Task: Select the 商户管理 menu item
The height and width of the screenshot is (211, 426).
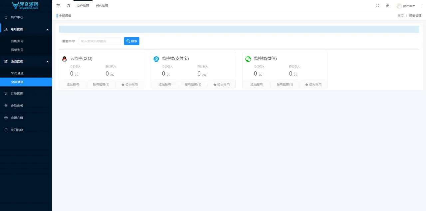Action: pos(83,6)
